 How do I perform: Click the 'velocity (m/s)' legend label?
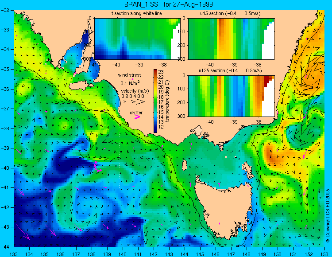point(135,91)
